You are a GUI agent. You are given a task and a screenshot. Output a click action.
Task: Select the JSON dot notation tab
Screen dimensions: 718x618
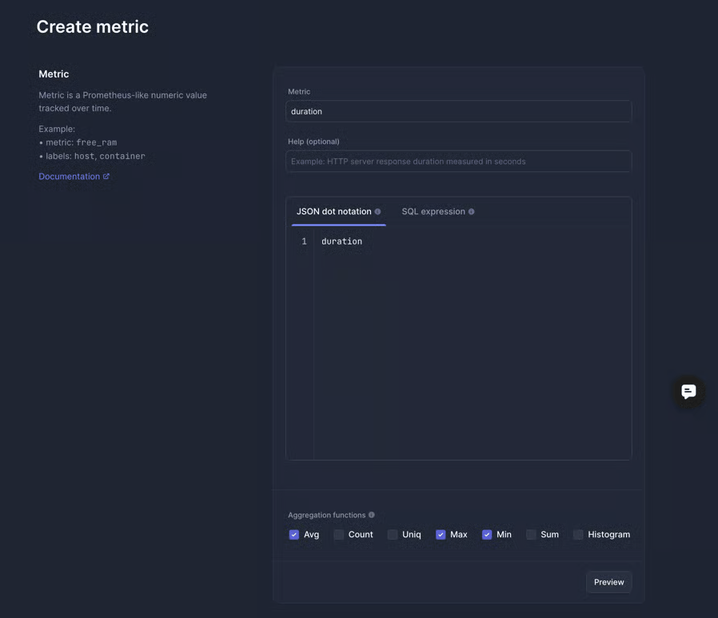(338, 212)
